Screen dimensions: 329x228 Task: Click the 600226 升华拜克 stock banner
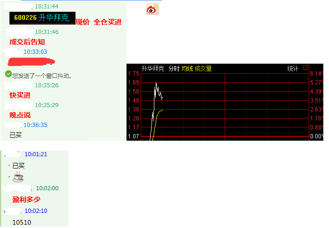pyautogui.click(x=42, y=18)
